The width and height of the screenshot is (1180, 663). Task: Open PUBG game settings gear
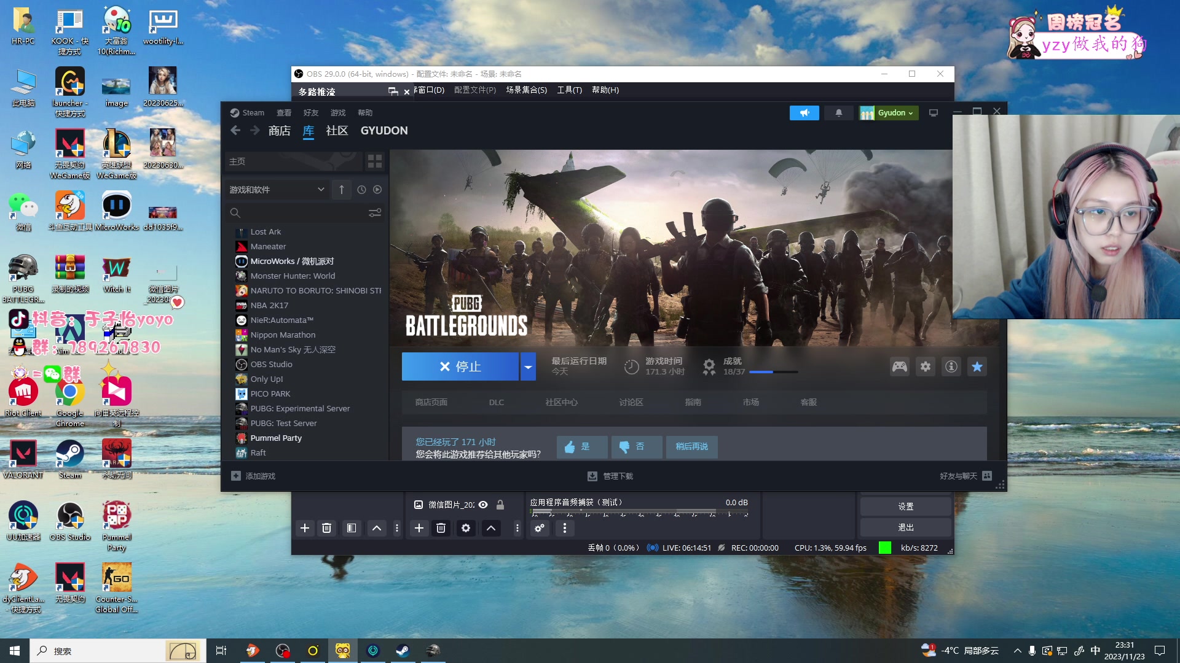tap(926, 366)
